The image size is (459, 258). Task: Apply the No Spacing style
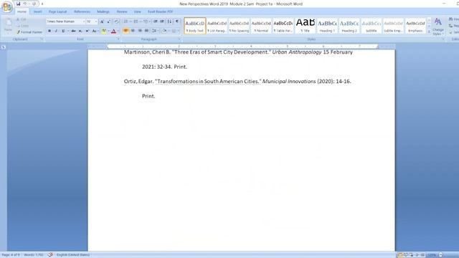point(239,26)
